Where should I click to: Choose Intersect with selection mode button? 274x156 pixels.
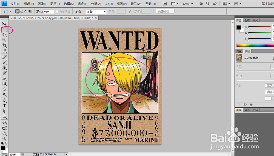[x=30, y=11]
